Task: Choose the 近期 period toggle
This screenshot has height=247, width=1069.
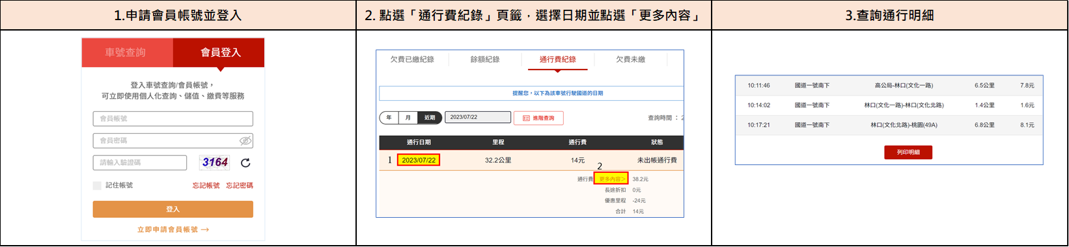Action: (x=430, y=118)
